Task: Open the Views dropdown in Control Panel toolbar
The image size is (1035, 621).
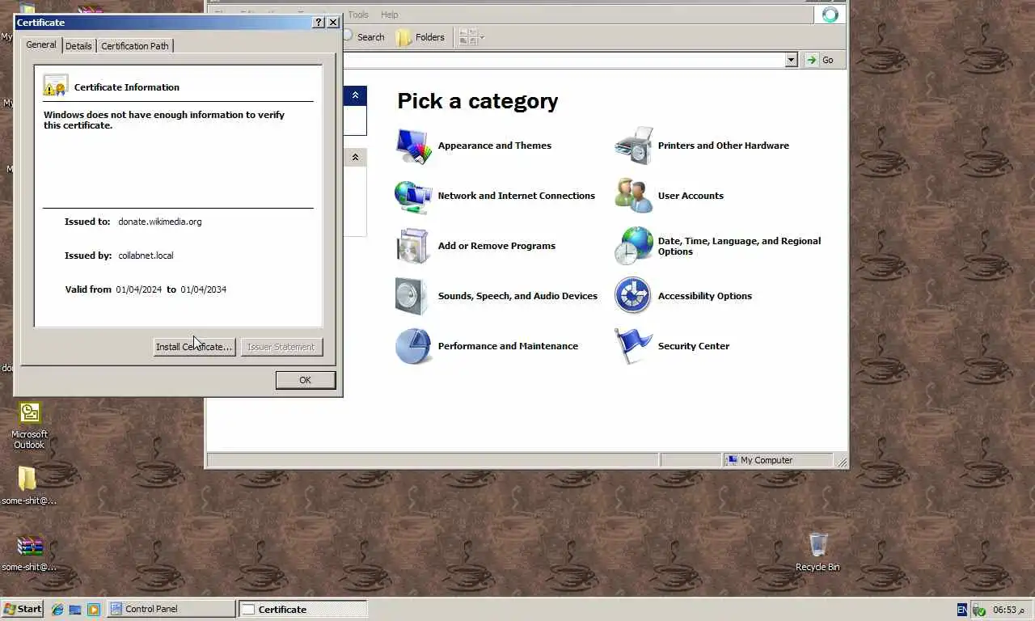Action: tap(471, 37)
